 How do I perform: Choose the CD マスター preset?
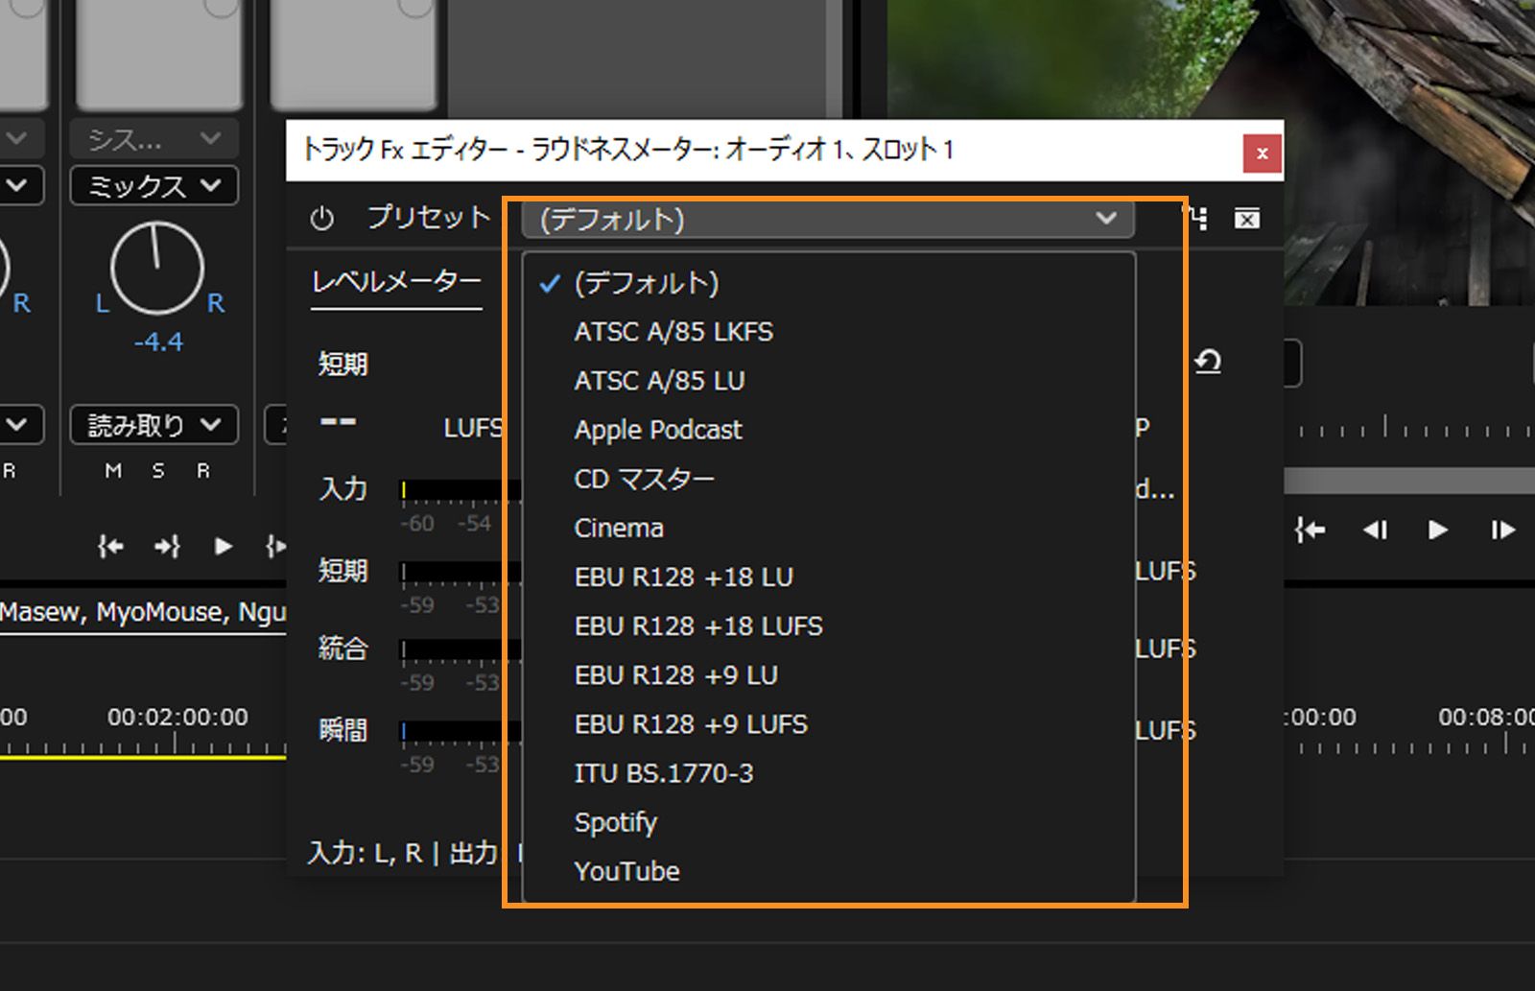coord(829,479)
